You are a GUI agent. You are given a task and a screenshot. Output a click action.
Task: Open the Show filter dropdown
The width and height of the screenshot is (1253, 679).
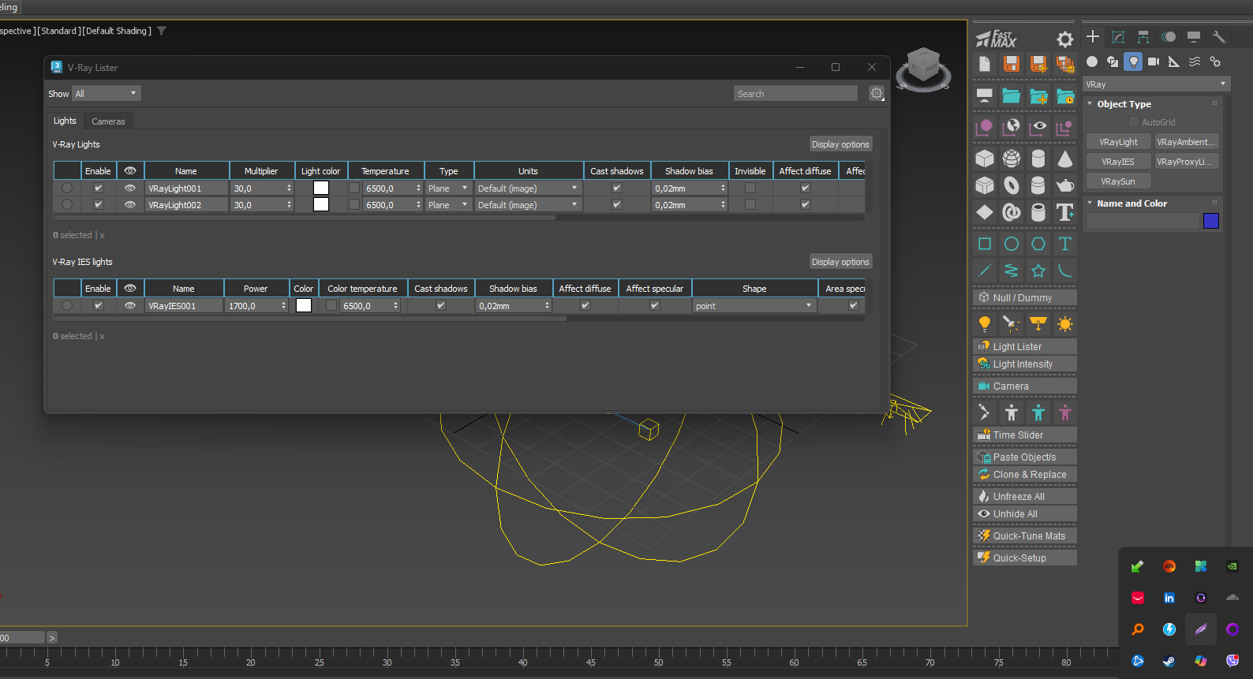[107, 94]
